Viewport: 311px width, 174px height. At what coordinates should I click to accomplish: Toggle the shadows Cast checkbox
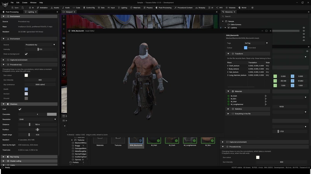click(x=20, y=109)
